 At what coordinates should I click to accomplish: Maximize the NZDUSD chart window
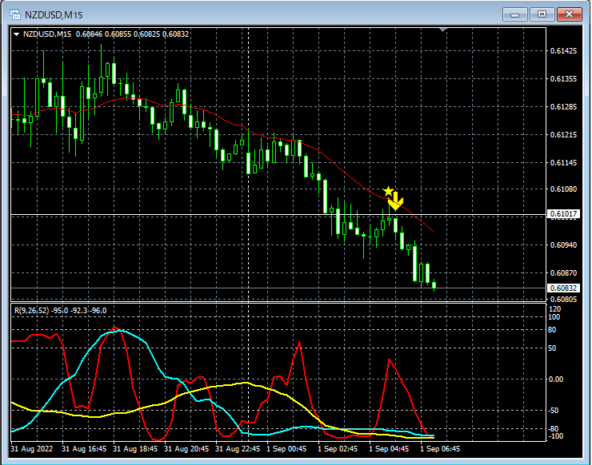point(542,14)
